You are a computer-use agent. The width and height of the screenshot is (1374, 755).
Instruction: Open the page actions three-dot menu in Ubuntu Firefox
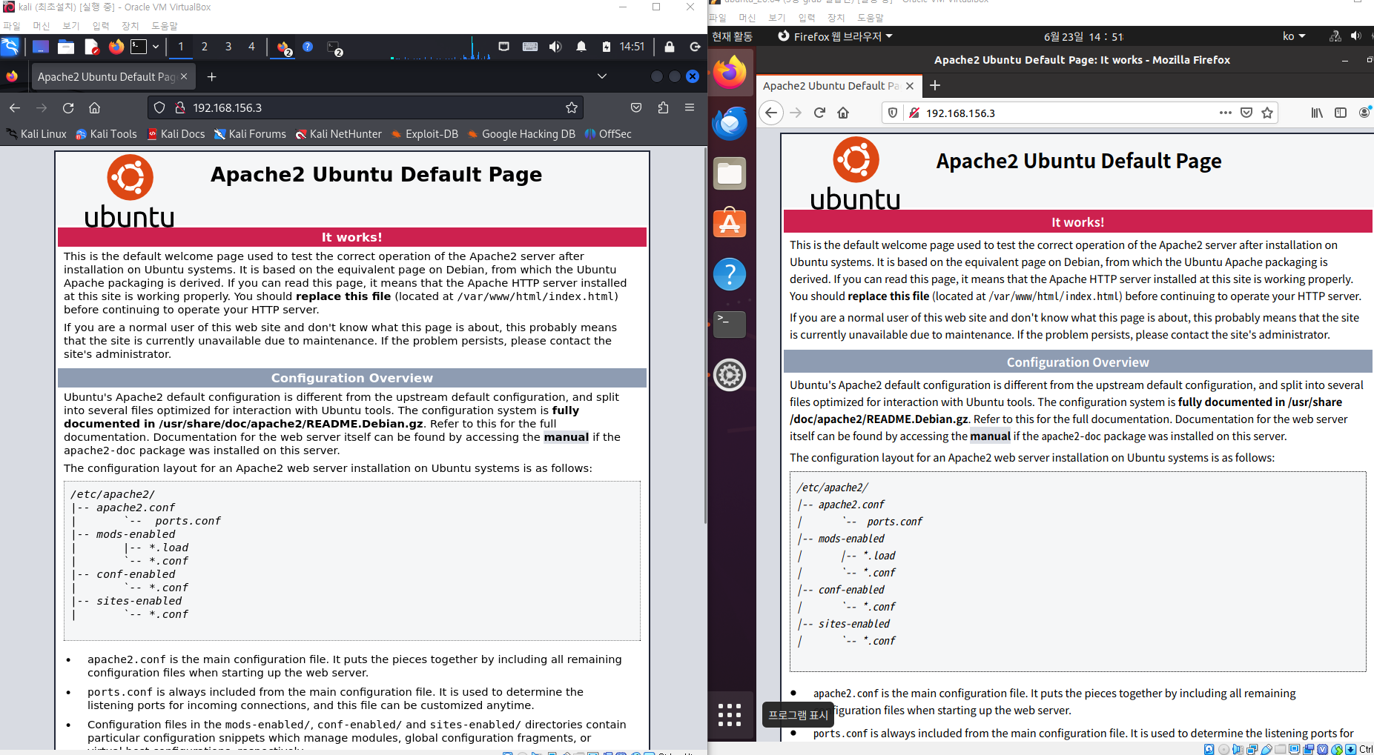click(x=1226, y=113)
